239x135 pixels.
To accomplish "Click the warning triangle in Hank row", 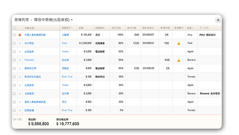I will [x=179, y=43].
